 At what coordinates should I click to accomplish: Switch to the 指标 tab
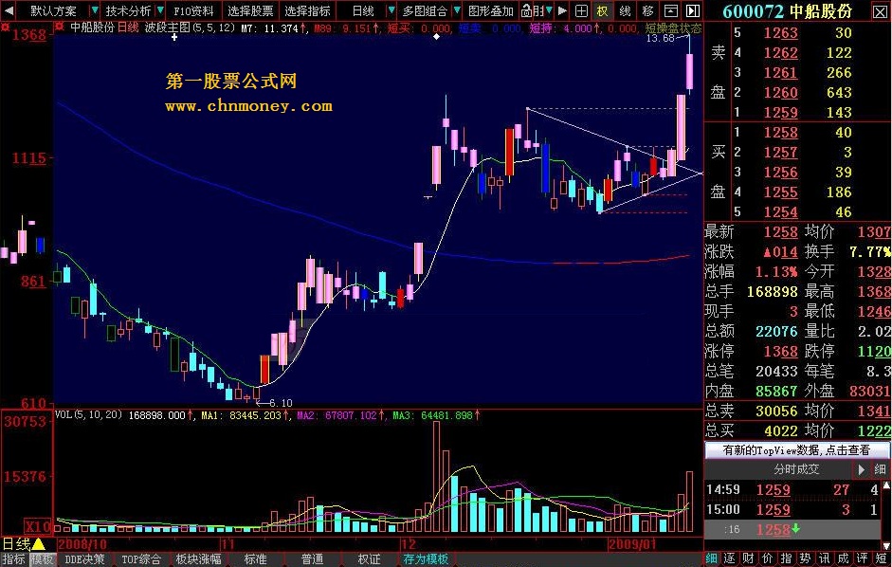click(13, 559)
